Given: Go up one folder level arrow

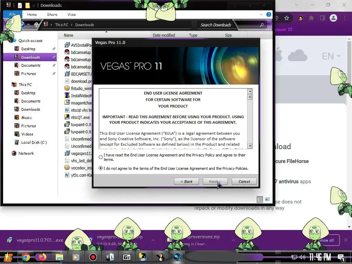Looking at the screenshot, I should click(x=36, y=25).
